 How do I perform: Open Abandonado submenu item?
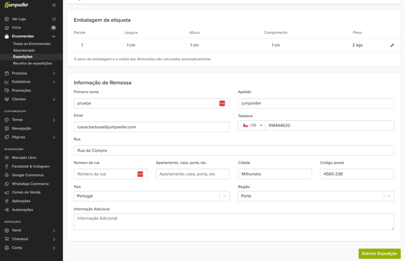24,50
